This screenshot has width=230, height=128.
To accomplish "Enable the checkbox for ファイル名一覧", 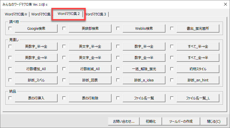I will [118, 98].
